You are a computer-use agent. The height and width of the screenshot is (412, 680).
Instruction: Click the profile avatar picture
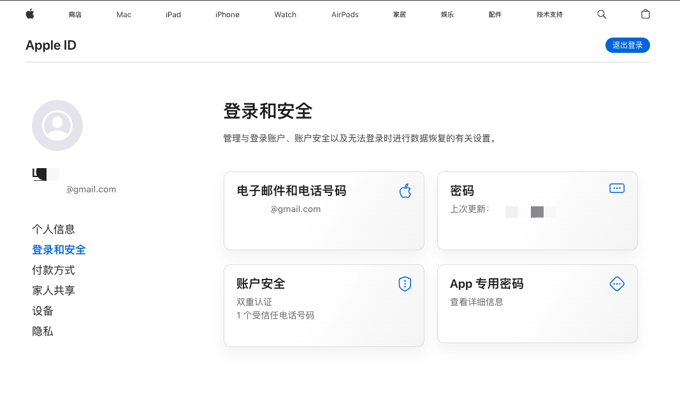[x=57, y=125]
